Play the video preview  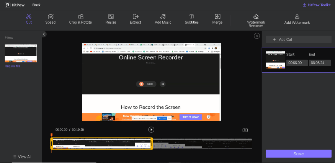tap(151, 130)
